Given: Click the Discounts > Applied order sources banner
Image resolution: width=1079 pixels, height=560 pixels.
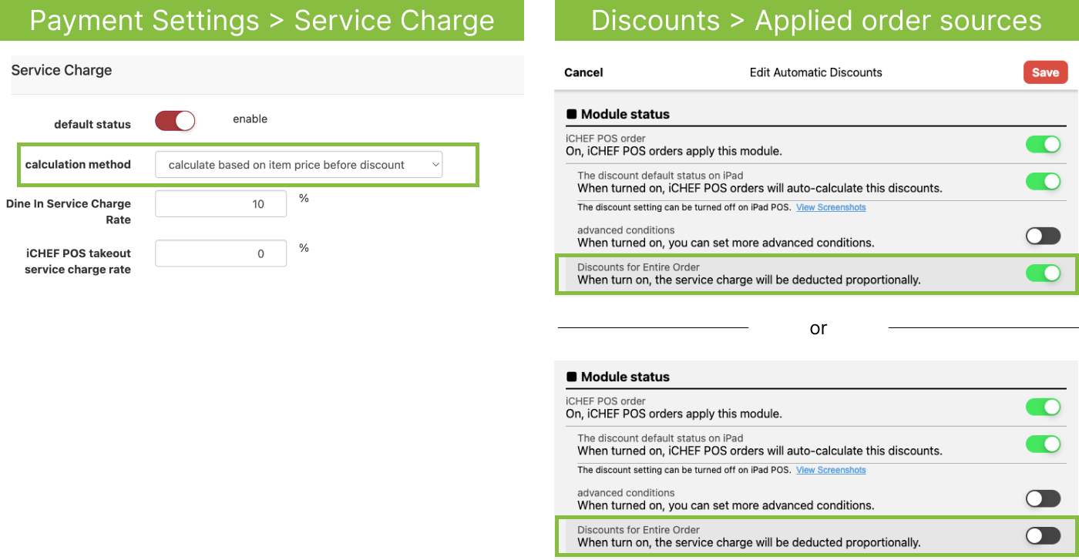Looking at the screenshot, I should tap(816, 21).
